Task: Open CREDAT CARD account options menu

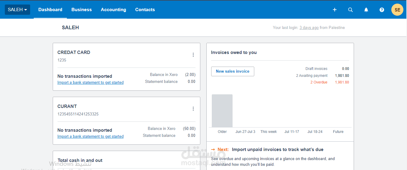Action: click(x=193, y=55)
